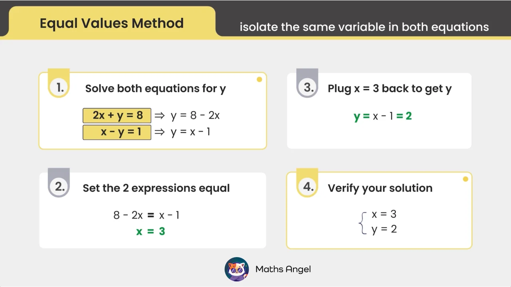This screenshot has height=287, width=511.
Task: Click the x - y = 1 highlighted box
Action: pyautogui.click(x=117, y=132)
